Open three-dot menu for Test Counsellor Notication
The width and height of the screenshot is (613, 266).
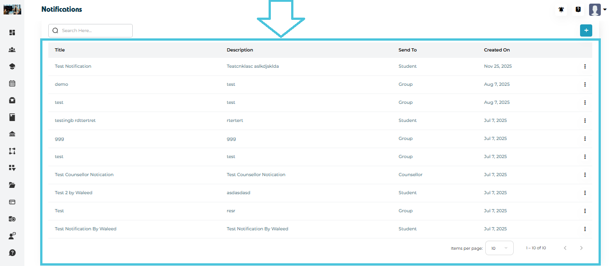pyautogui.click(x=585, y=175)
